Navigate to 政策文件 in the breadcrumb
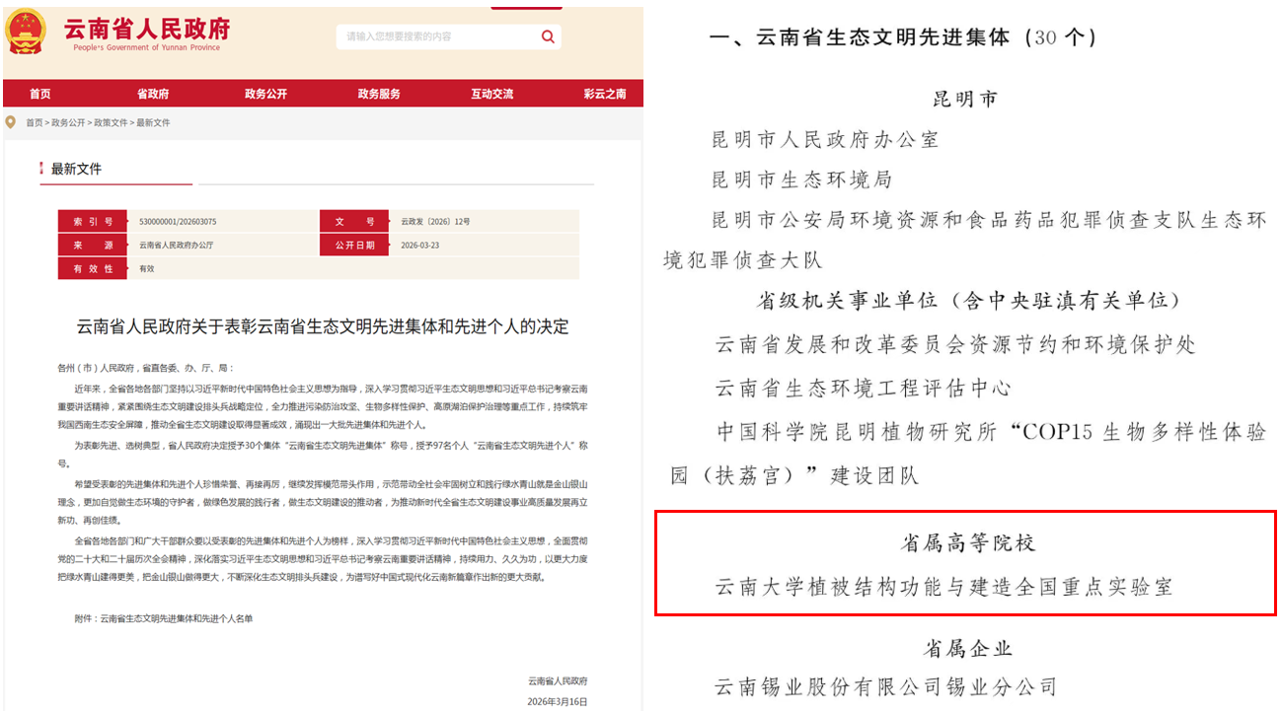The width and height of the screenshot is (1282, 712). (111, 123)
